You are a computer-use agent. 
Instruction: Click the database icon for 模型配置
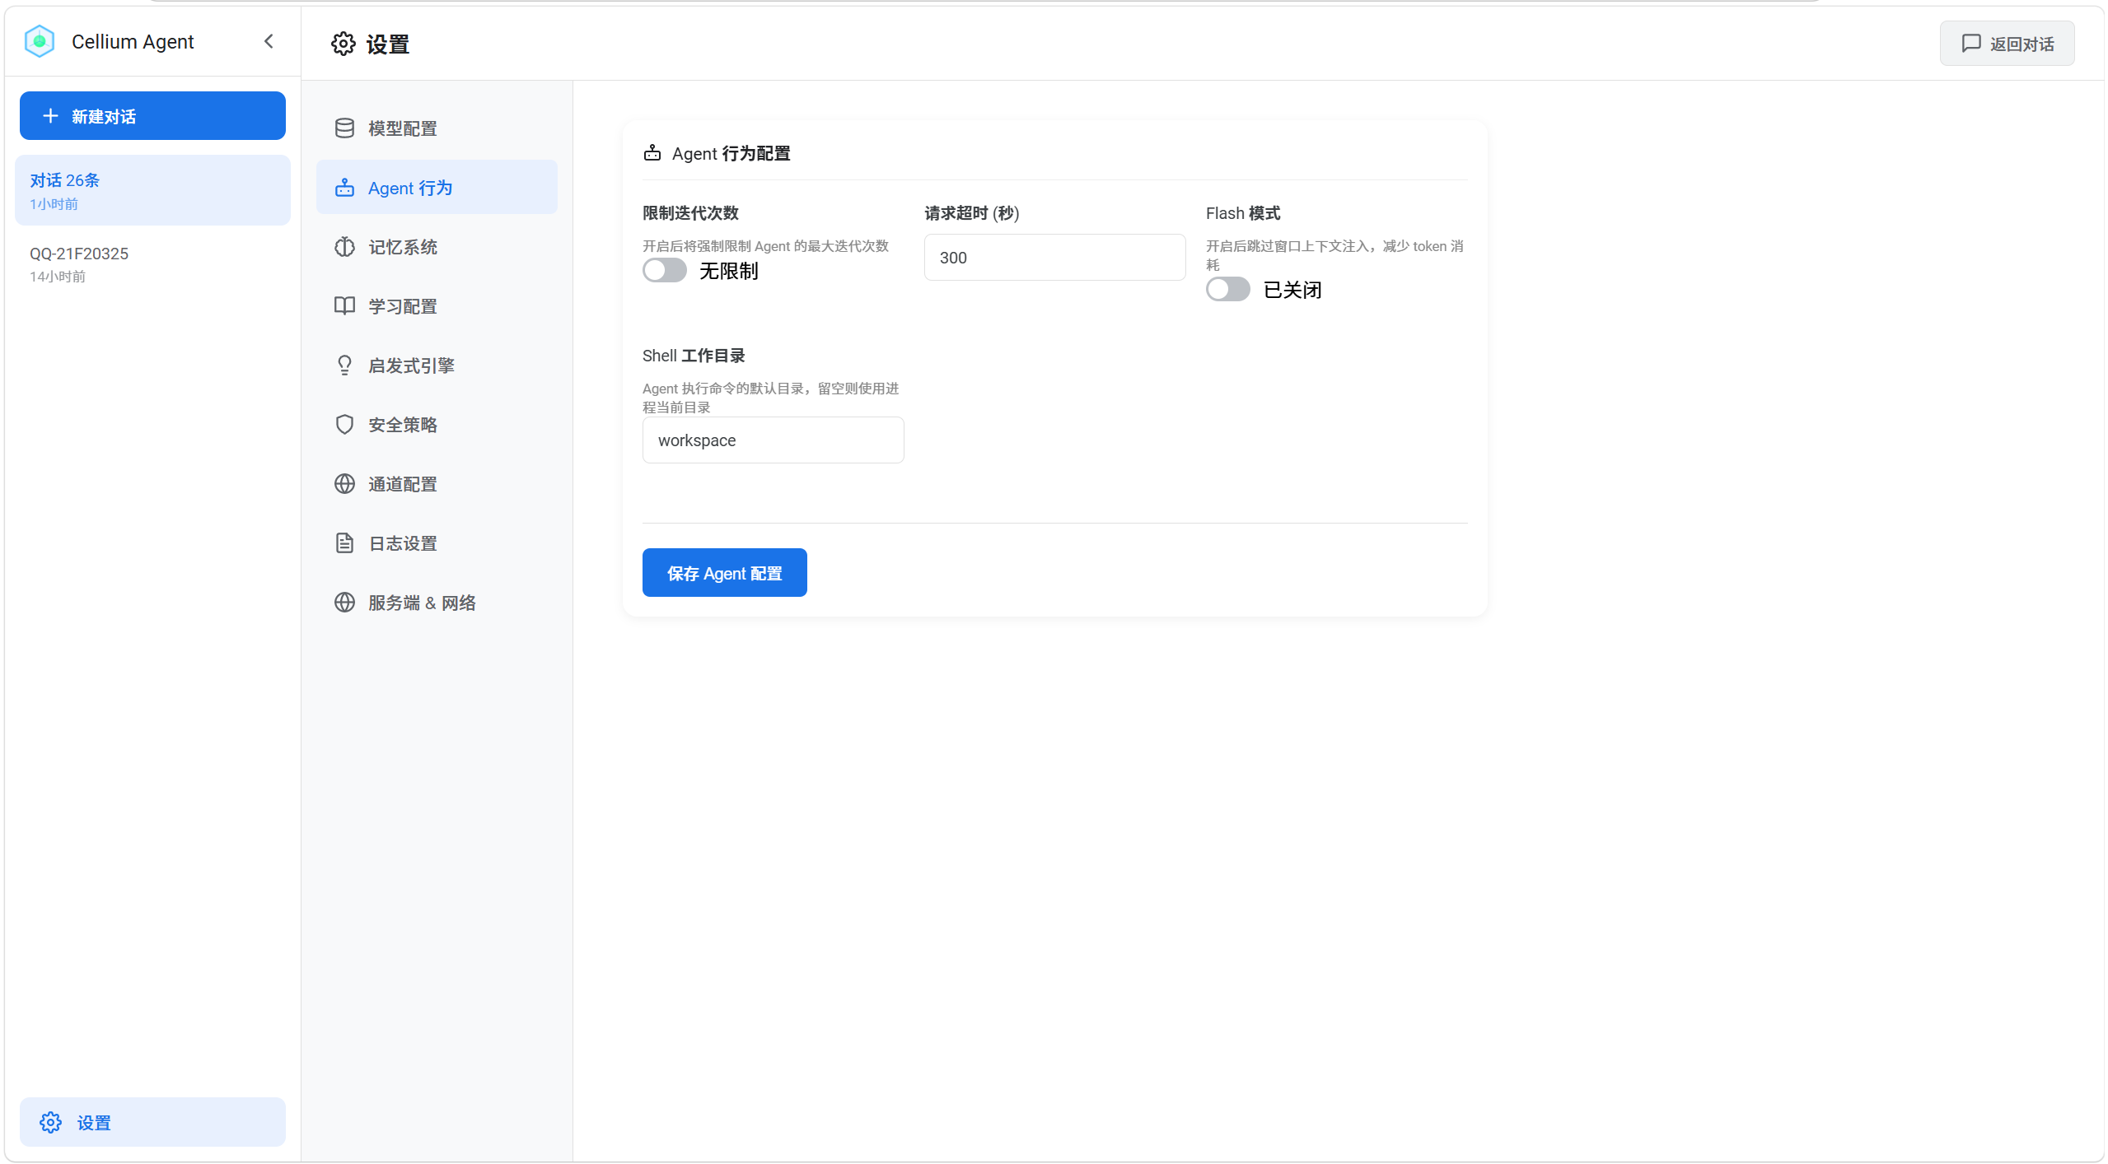coord(344,128)
